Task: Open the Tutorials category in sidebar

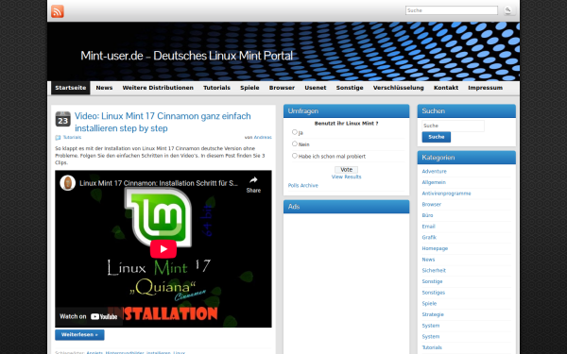Action: pos(432,347)
